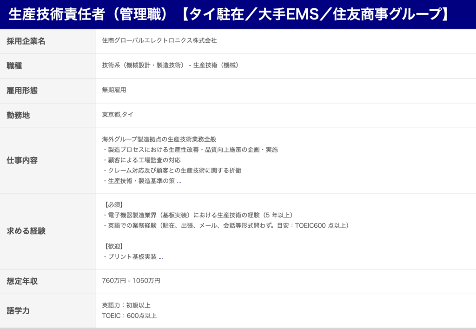Expand the ellipsis after プリント基板実装
Viewport: 476px width, 329px height.
click(161, 257)
